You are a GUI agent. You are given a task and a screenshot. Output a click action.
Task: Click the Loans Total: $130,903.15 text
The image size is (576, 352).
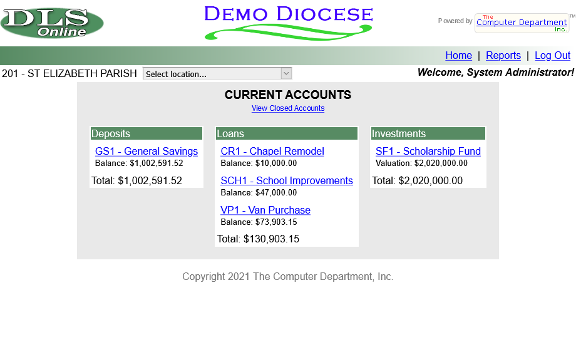258,239
